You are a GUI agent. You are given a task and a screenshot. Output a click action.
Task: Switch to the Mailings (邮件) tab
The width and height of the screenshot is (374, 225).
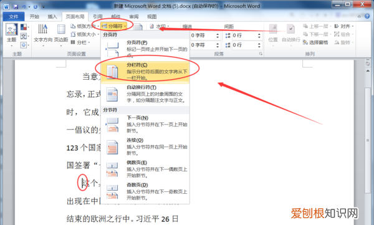coord(116,16)
